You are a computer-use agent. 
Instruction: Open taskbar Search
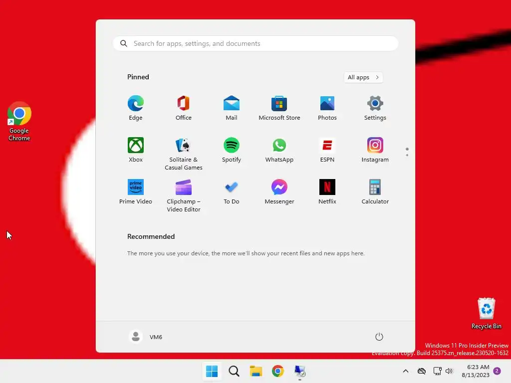[234, 371]
